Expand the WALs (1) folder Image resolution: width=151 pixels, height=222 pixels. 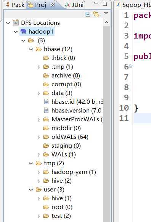(x=39, y=154)
